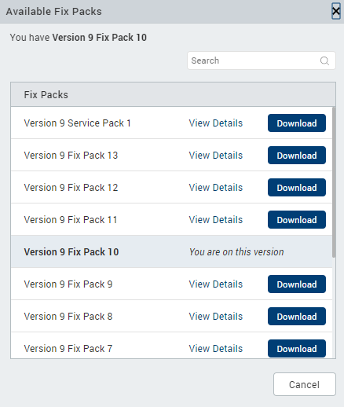
Task: Click the search magnifier icon
Action: pyautogui.click(x=324, y=60)
